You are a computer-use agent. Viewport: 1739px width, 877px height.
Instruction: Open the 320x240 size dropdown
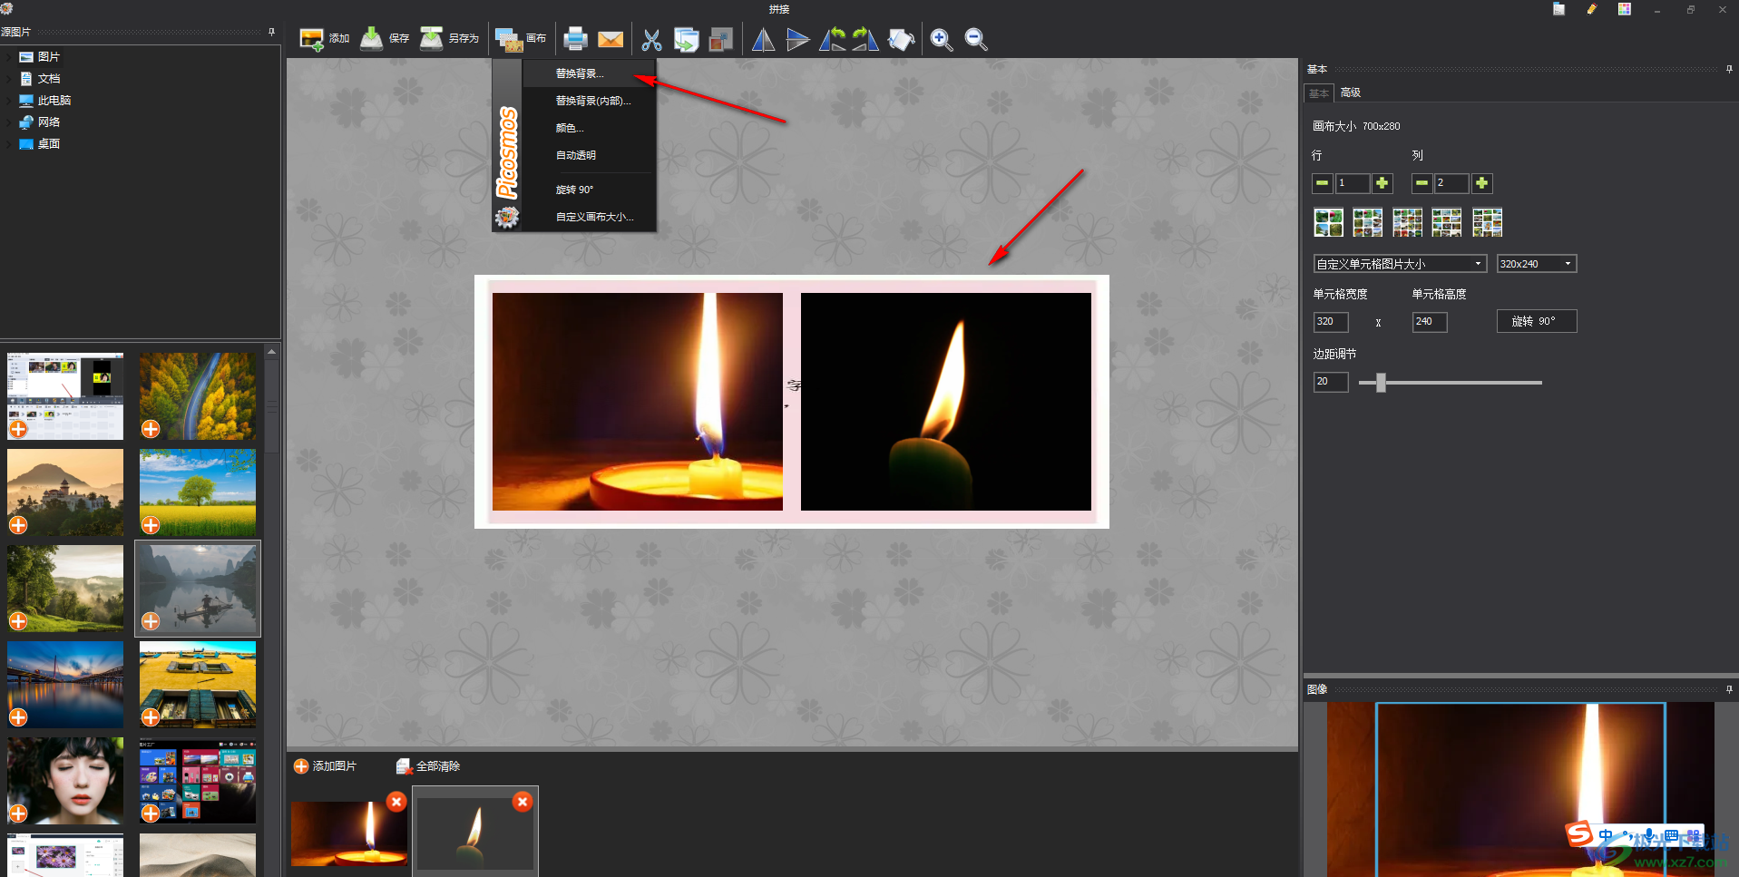[x=1537, y=264]
